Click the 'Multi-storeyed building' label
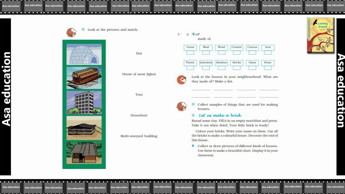The height and width of the screenshot is (194, 345). point(139,136)
